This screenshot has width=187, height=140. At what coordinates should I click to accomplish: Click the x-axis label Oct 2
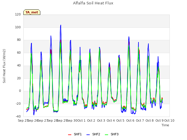tap(91, 120)
